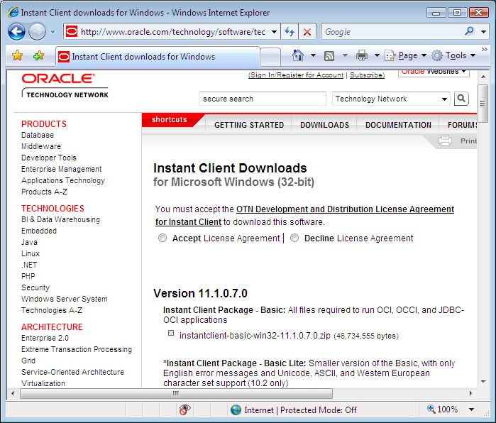Select Accept License Agreement radio button
496x423 pixels.
[162, 238]
